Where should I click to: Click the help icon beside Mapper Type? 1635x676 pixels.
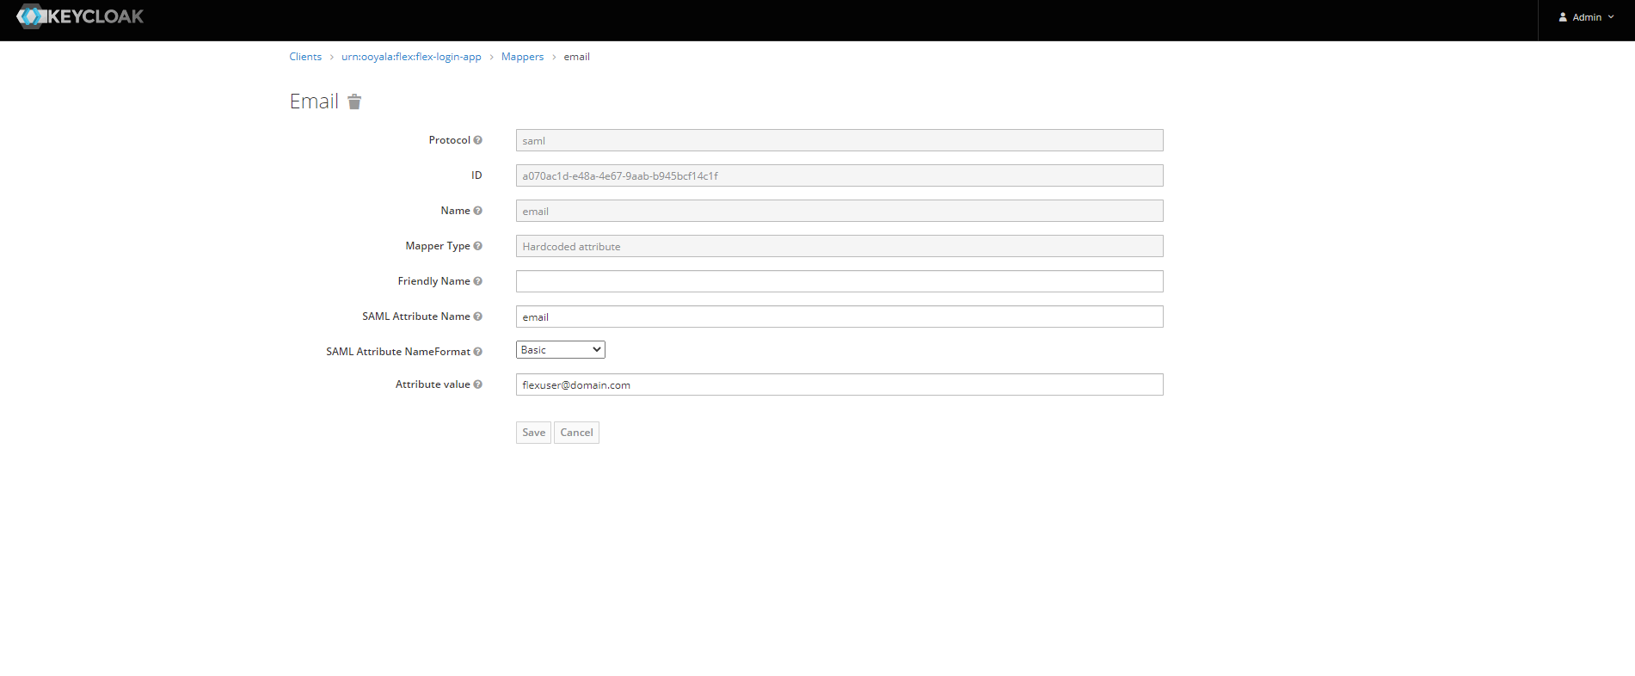pos(478,246)
